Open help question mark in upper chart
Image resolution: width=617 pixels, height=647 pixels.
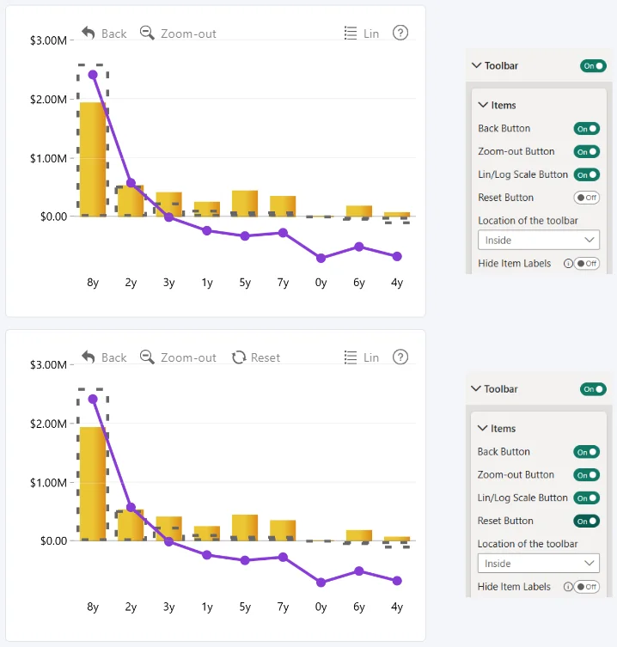(400, 33)
